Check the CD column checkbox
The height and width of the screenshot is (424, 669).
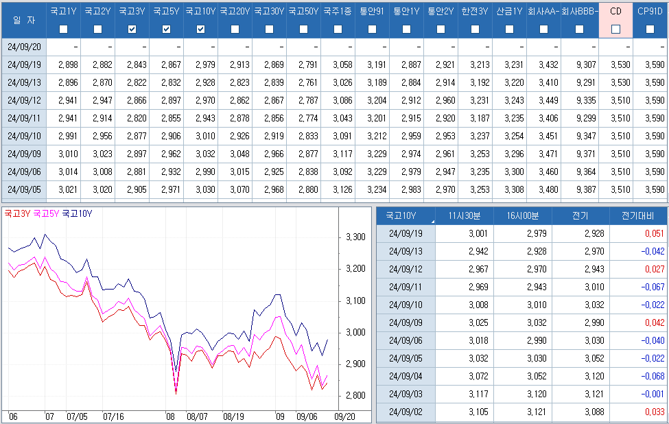coord(615,29)
